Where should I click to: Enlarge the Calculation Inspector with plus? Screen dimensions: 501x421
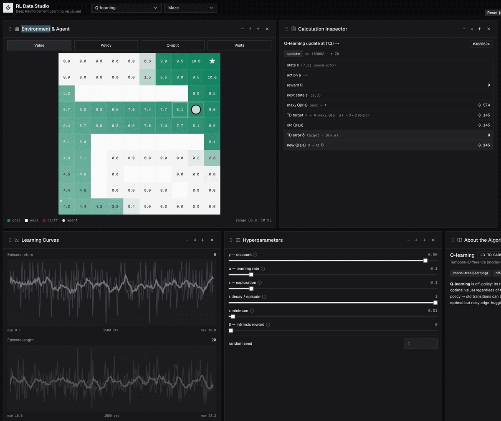pos(479,29)
